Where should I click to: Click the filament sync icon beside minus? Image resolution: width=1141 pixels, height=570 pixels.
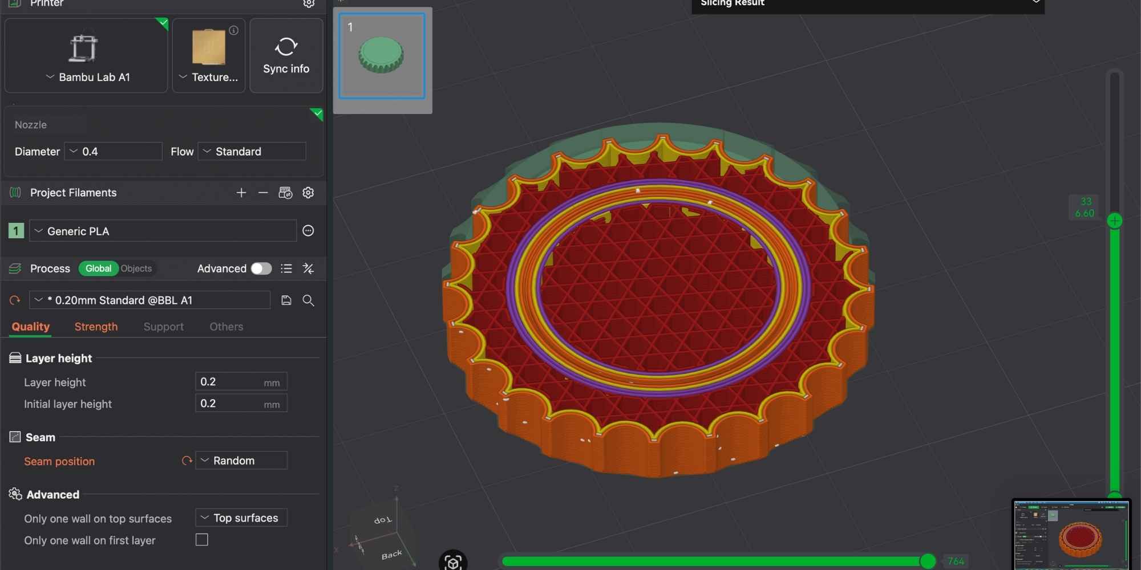[285, 193]
